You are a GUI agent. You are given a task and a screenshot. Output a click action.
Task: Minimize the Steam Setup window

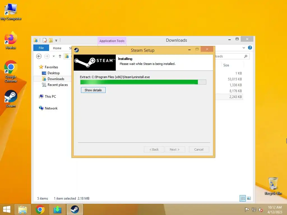(189, 49)
